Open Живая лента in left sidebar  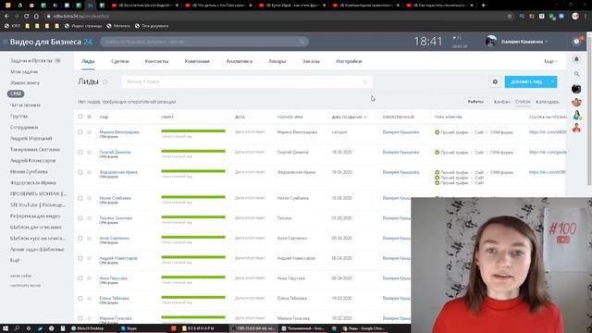(25, 82)
